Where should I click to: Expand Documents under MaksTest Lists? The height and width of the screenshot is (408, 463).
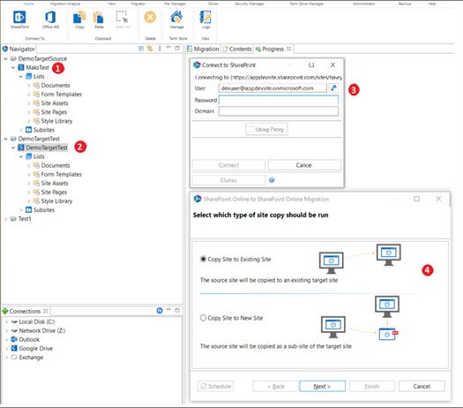pyautogui.click(x=28, y=85)
